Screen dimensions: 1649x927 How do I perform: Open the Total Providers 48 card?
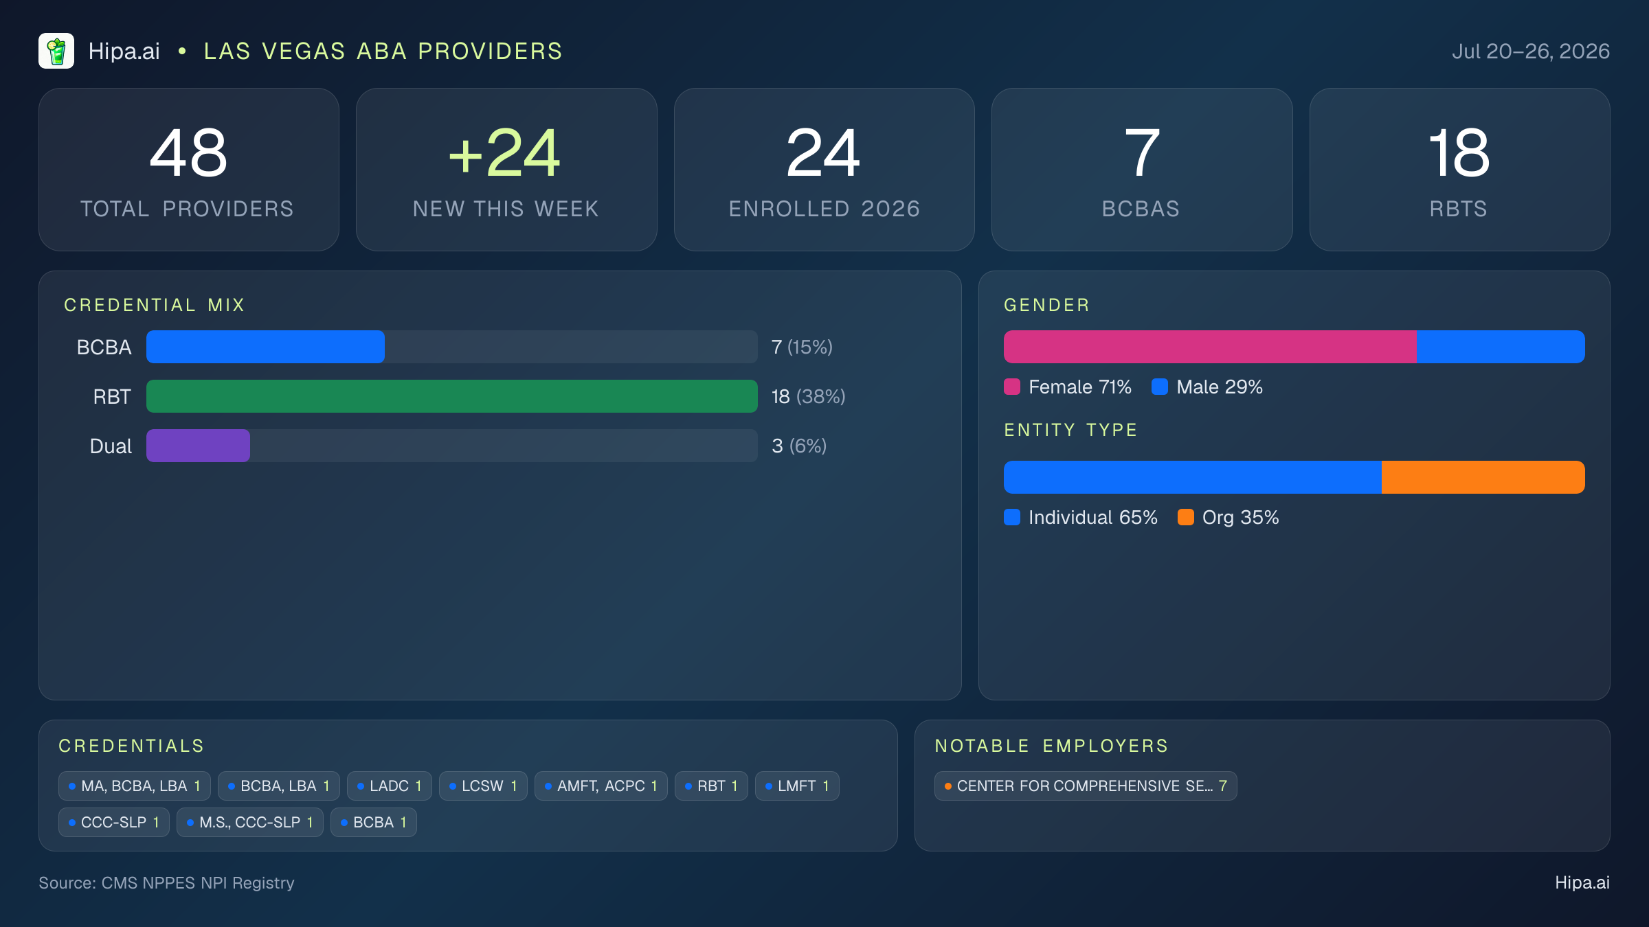(189, 170)
